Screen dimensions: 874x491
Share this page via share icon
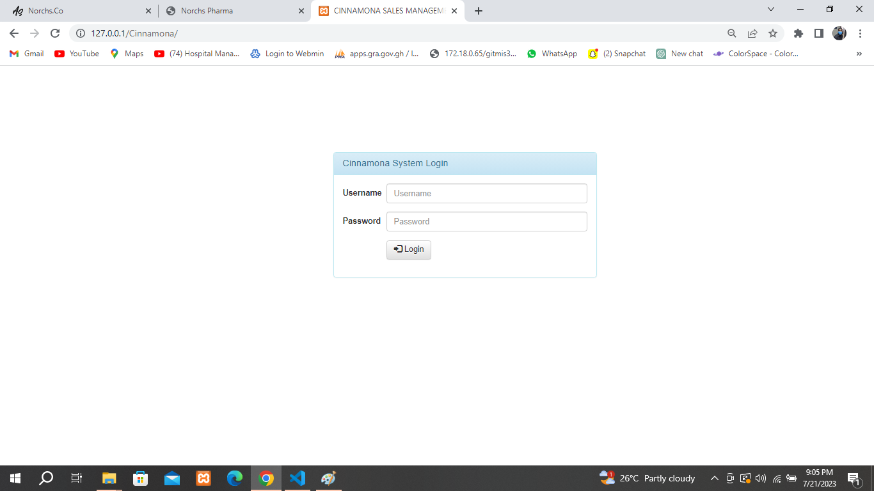(752, 33)
